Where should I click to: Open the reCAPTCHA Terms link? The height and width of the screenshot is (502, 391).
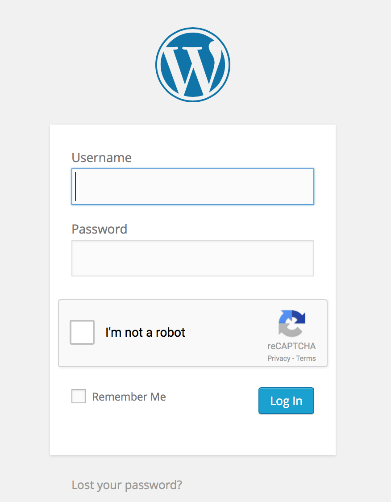[x=306, y=358]
